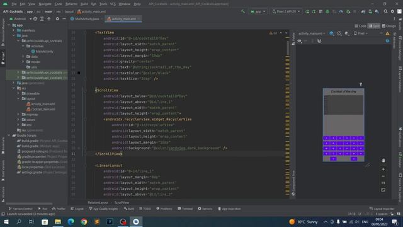
Task: Expand the manifests folder
Action: (14, 30)
